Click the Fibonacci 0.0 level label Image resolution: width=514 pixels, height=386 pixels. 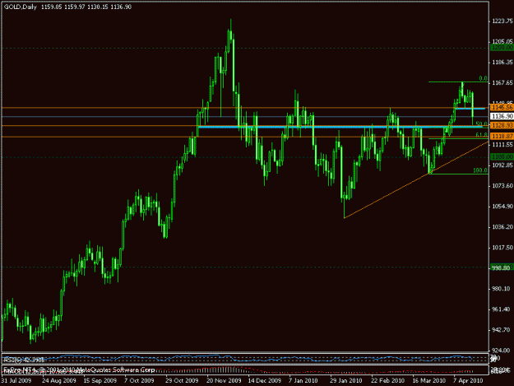click(483, 78)
